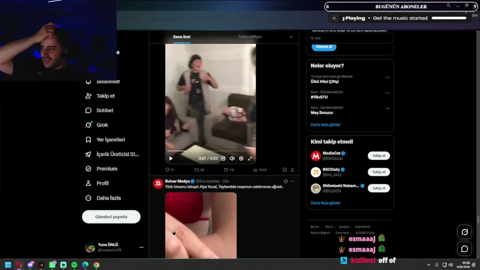Add a new timeline tab with plus

pyautogui.click(x=291, y=37)
